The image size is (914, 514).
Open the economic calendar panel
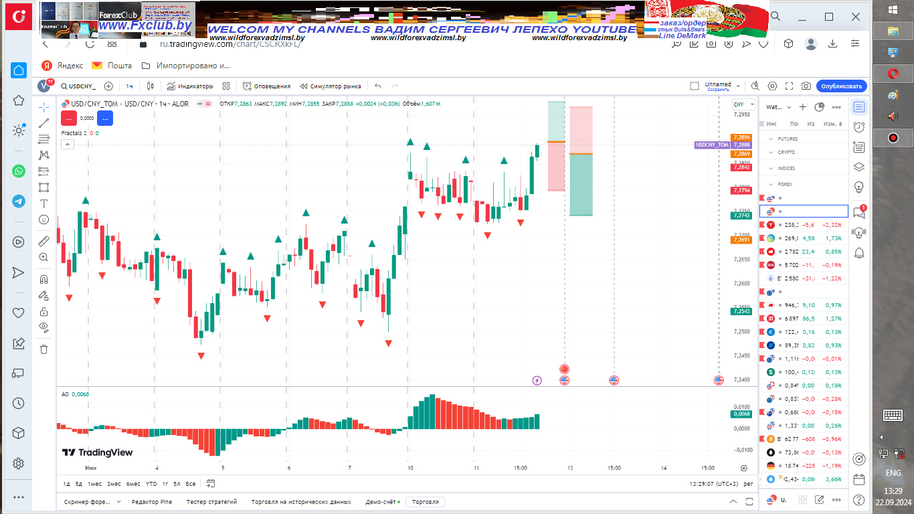(x=859, y=479)
